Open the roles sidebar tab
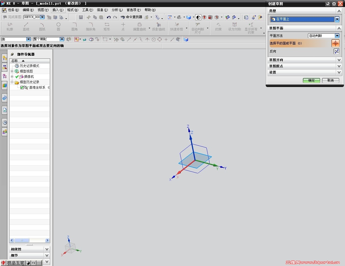Viewport: 345px width, 266px height. 5,132
